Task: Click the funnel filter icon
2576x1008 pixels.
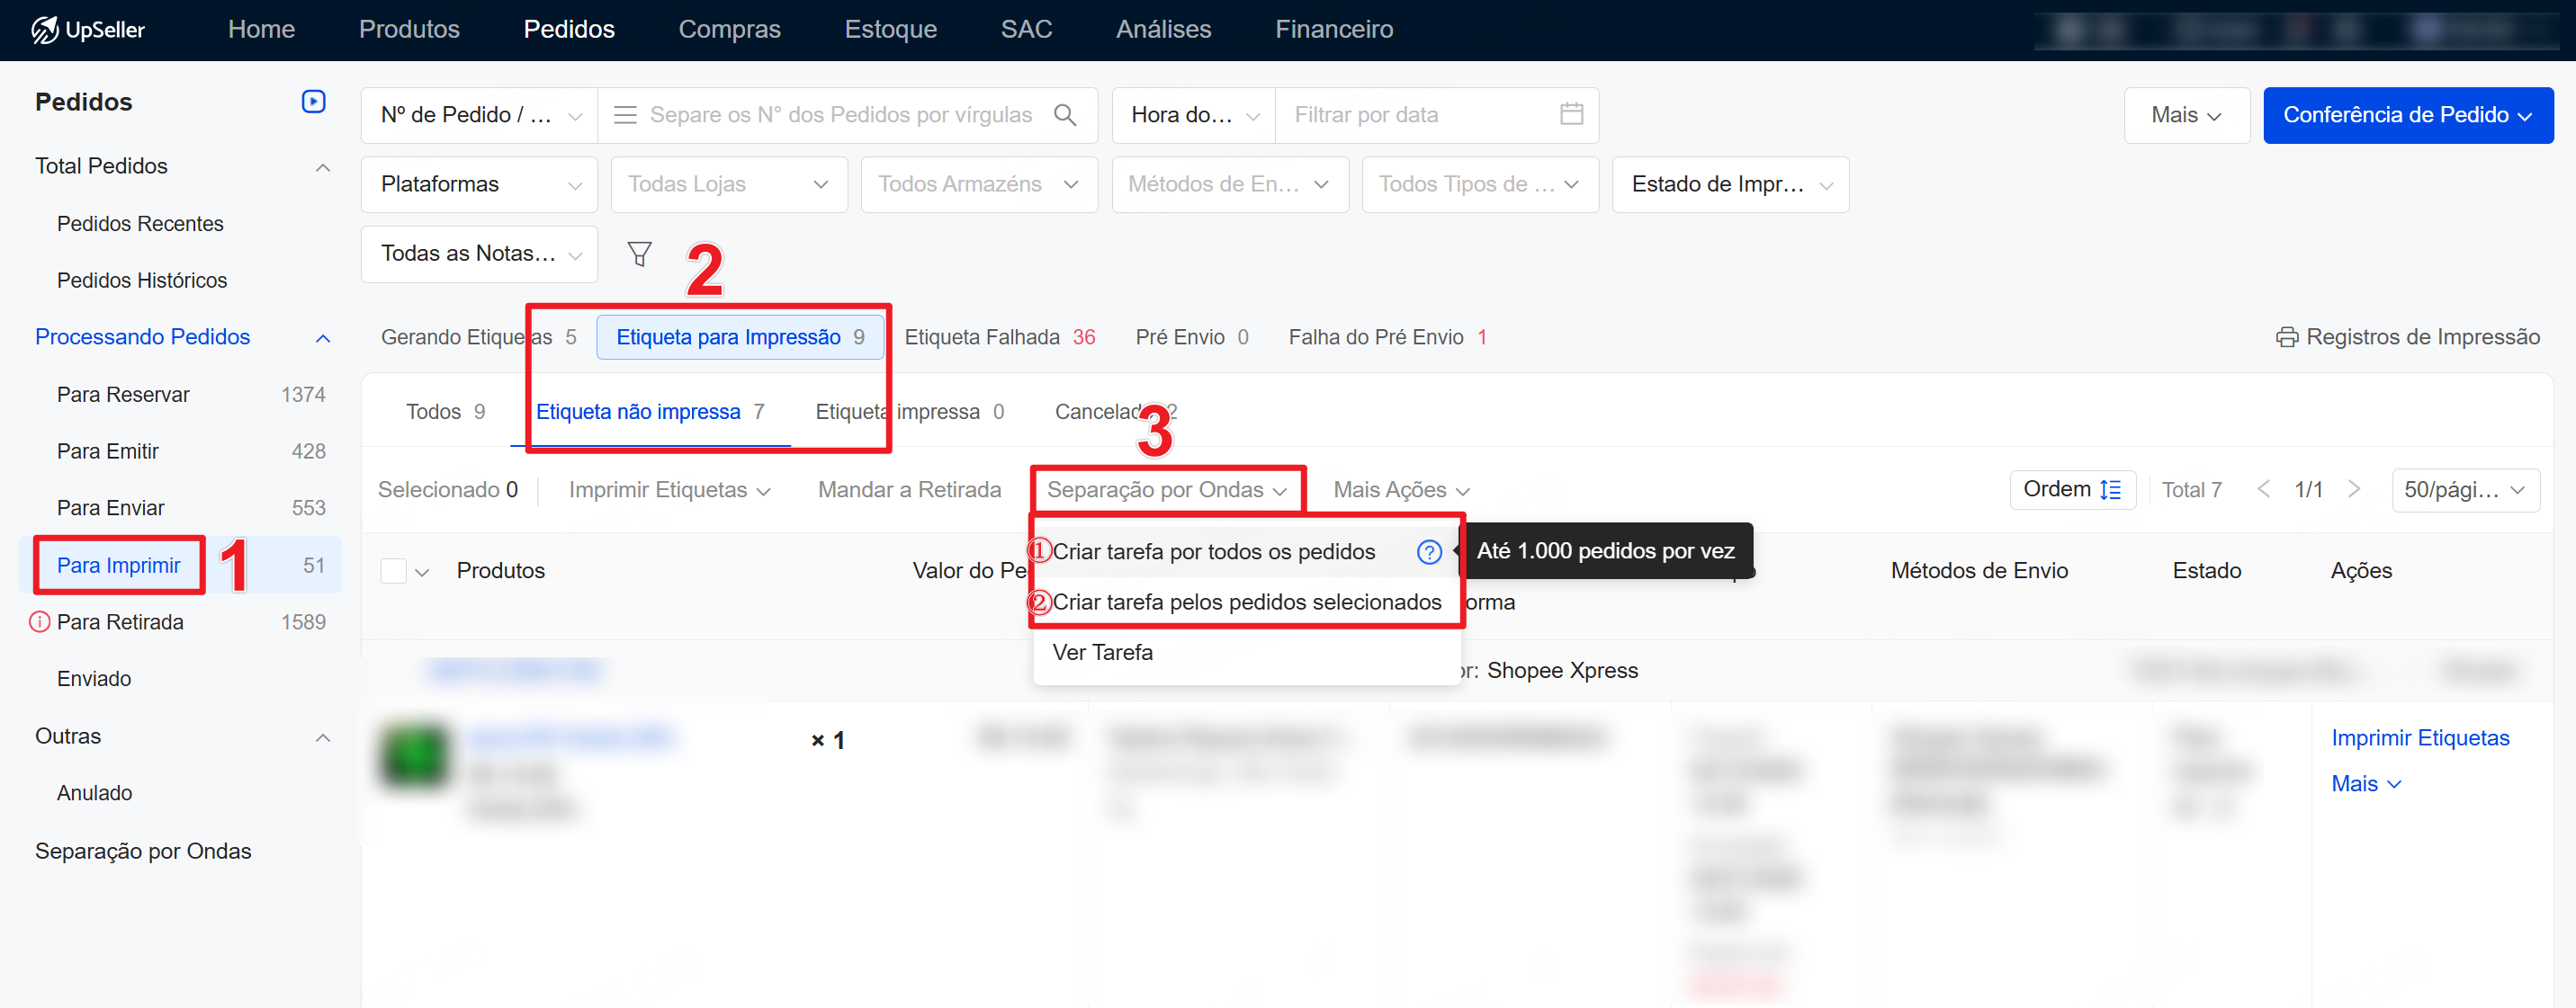Action: [639, 254]
